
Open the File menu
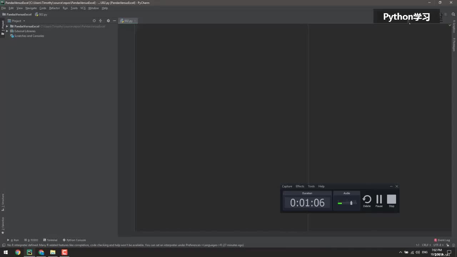pos(4,8)
